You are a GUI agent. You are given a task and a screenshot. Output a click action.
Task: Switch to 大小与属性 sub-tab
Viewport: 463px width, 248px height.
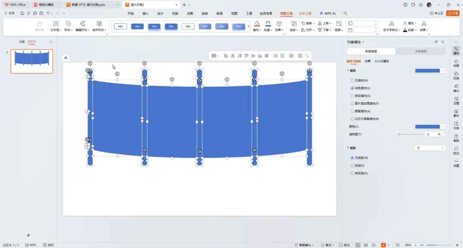point(382,61)
